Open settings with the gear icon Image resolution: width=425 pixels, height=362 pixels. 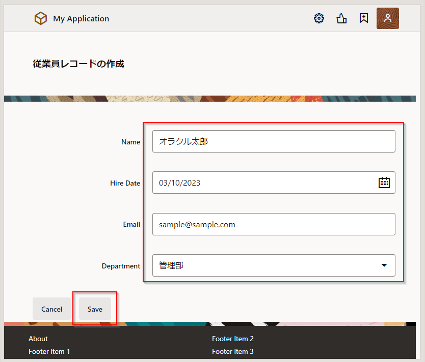pos(319,19)
